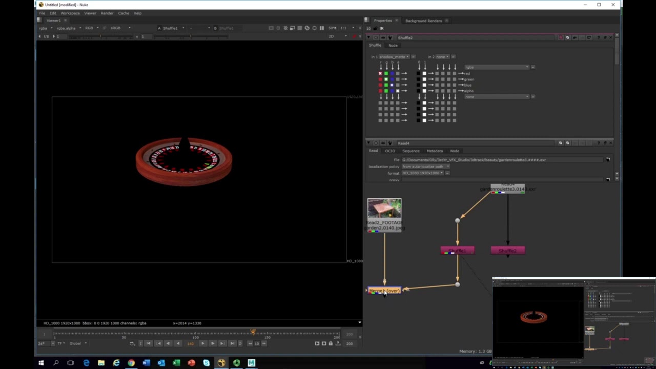The height and width of the screenshot is (369, 656).
Task: Click the Read2_FOOTAGE node thumbnail
Action: click(x=384, y=209)
